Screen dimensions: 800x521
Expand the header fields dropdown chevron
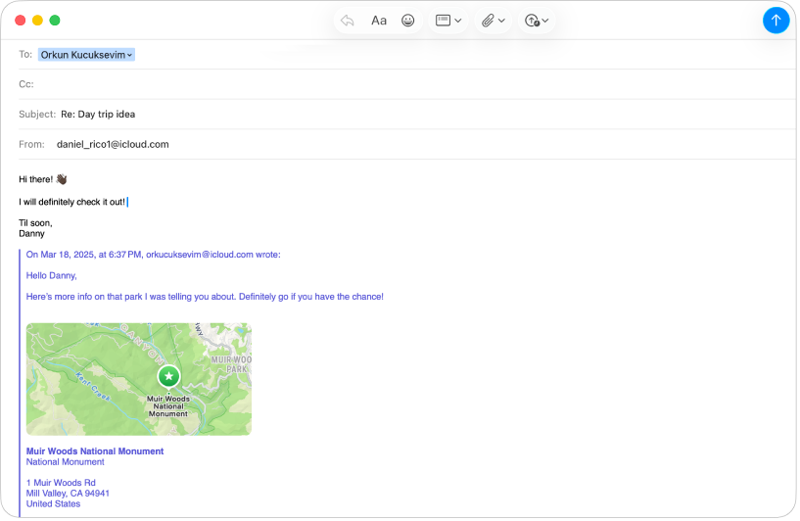click(459, 21)
